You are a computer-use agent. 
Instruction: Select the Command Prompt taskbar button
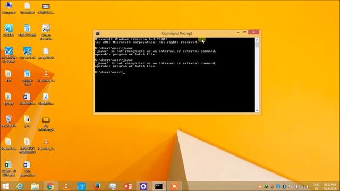159,186
